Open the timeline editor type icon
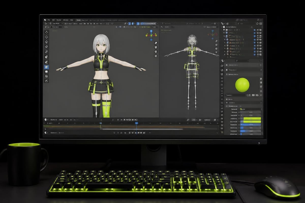 tap(46, 120)
